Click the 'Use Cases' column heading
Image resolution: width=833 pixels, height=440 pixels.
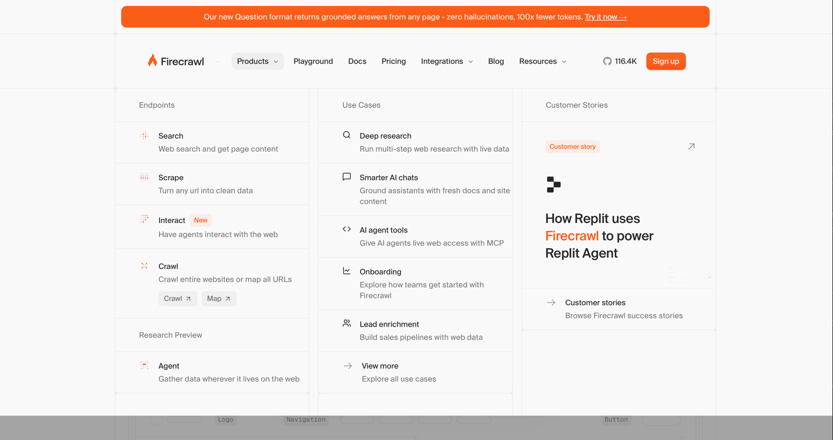[x=362, y=105]
